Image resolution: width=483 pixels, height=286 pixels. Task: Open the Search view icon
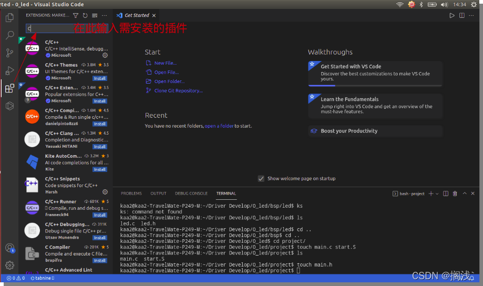tap(9, 35)
